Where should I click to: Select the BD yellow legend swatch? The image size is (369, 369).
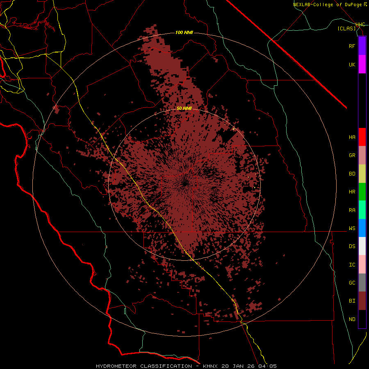(362, 174)
